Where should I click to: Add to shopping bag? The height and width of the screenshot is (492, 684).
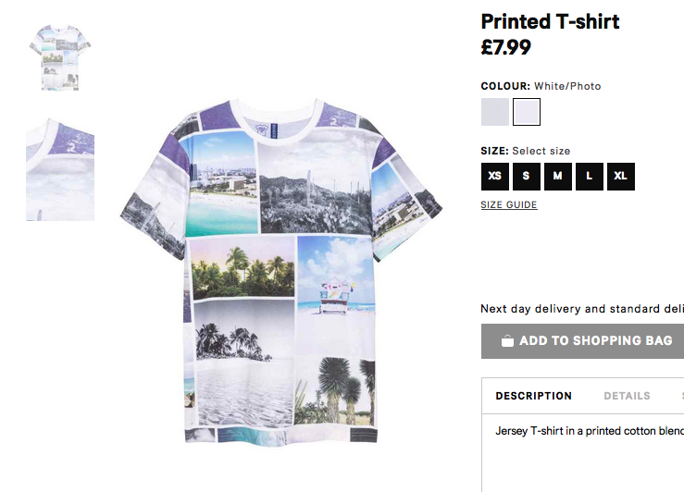point(582,341)
